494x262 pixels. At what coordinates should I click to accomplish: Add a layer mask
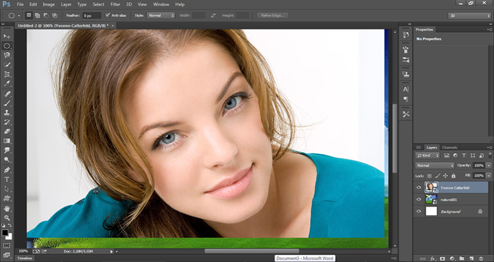pos(442,259)
